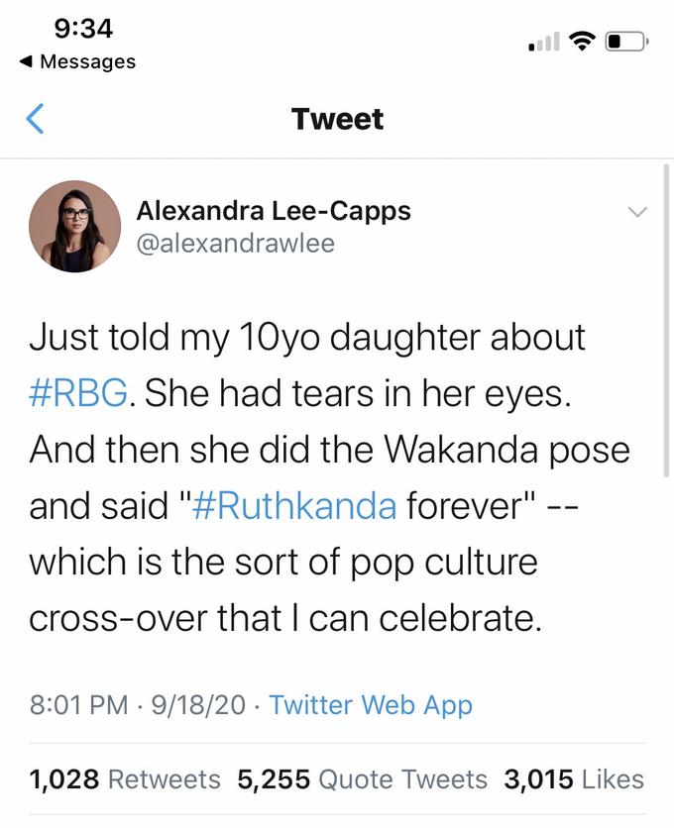This screenshot has width=674, height=828.
Task: Tap the back chevron to exit the Tweet
Action: pyautogui.click(x=35, y=117)
